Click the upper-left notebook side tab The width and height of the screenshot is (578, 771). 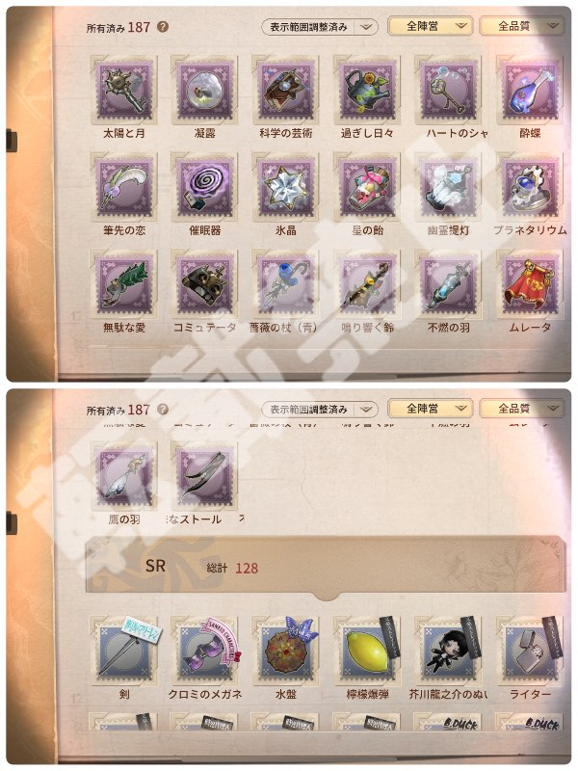12,139
